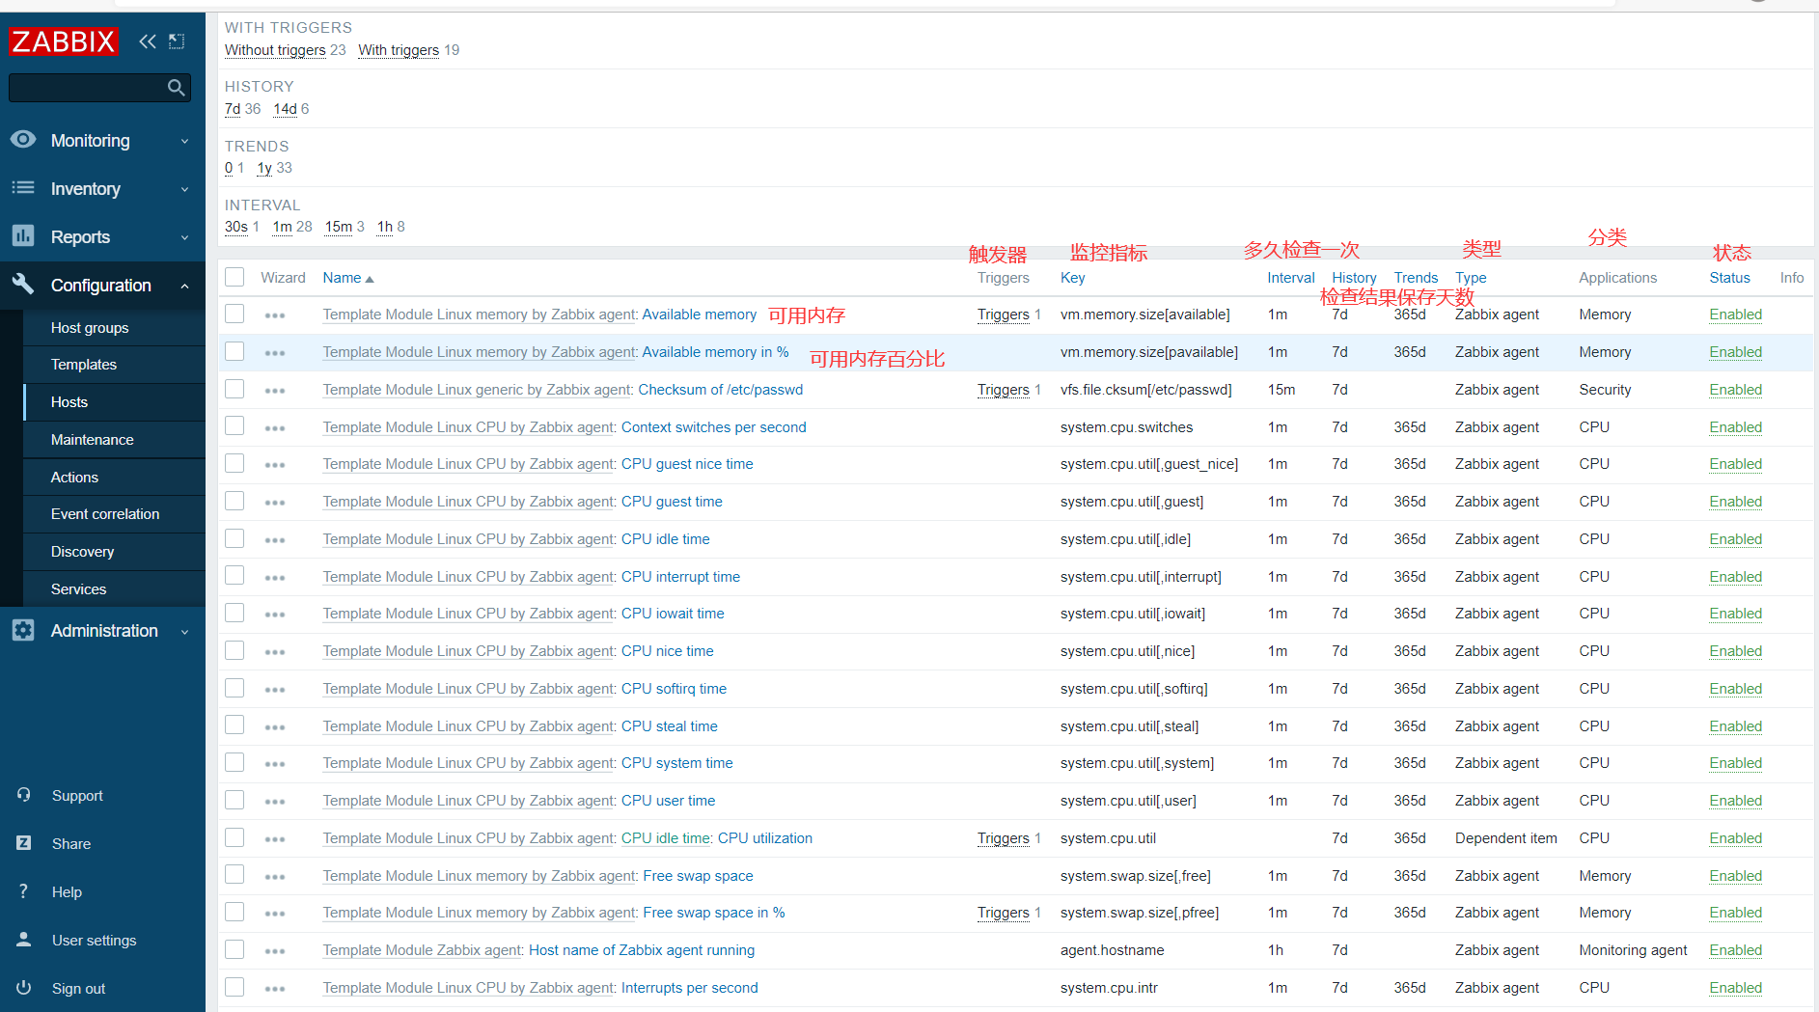
Task: Sort table by Interval column header
Action: 1291,278
